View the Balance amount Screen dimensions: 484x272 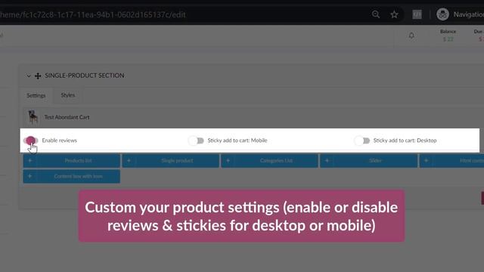[x=448, y=39]
